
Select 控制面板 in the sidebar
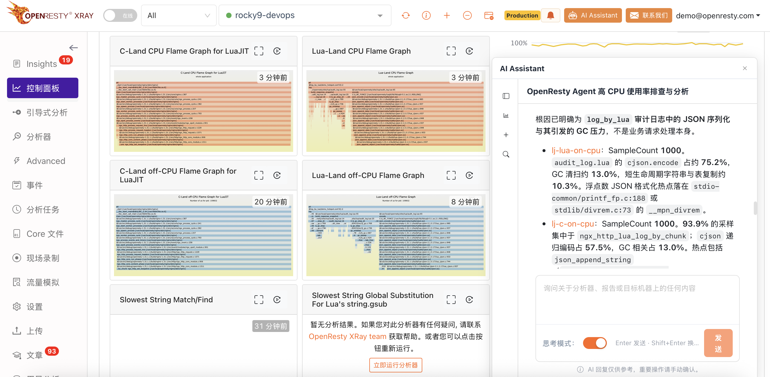pyautogui.click(x=42, y=88)
